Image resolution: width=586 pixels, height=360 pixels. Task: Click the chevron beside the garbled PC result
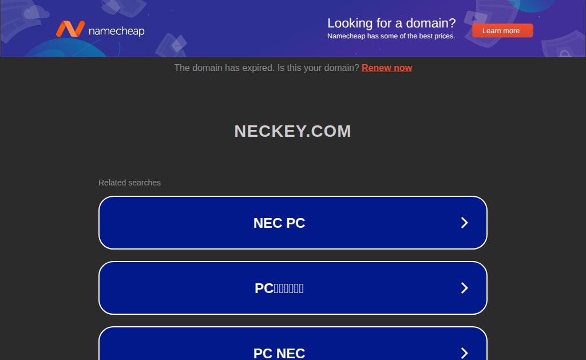(464, 288)
